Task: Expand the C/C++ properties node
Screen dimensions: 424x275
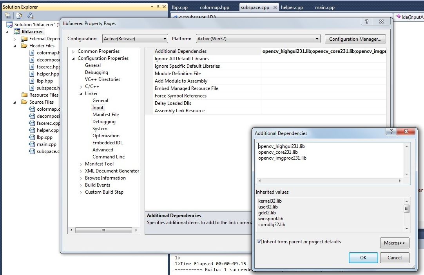Action: [81, 86]
